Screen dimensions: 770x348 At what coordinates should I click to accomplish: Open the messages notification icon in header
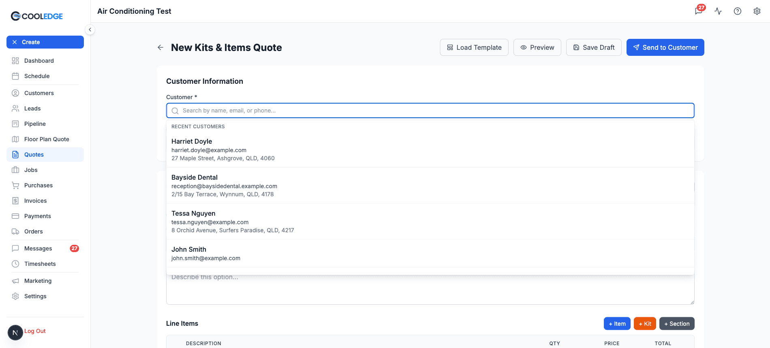(x=699, y=11)
